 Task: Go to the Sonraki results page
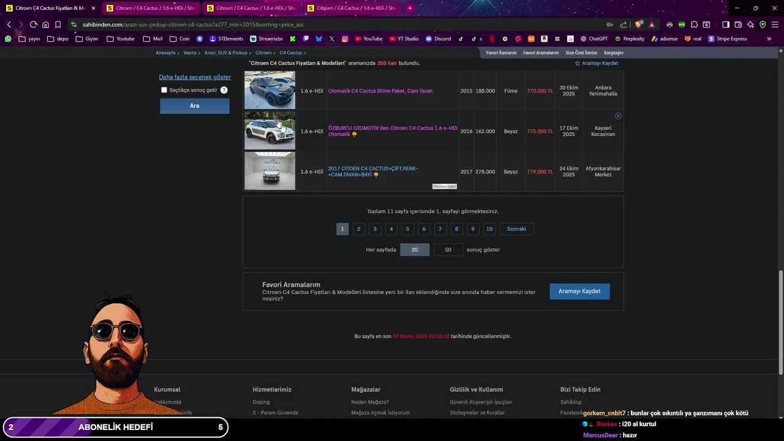(516, 229)
